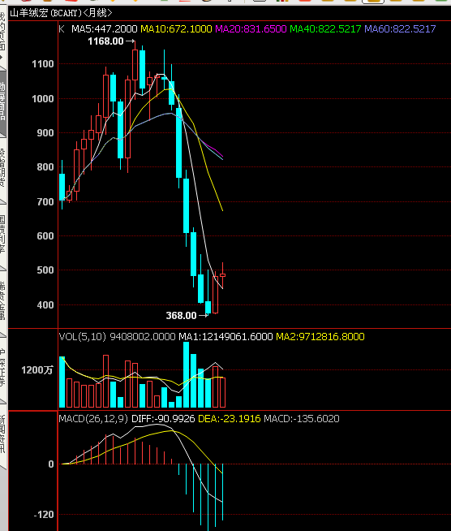Click the MACD(26,12,9) indicator label
The image size is (451, 531).
pyautogui.click(x=93, y=419)
